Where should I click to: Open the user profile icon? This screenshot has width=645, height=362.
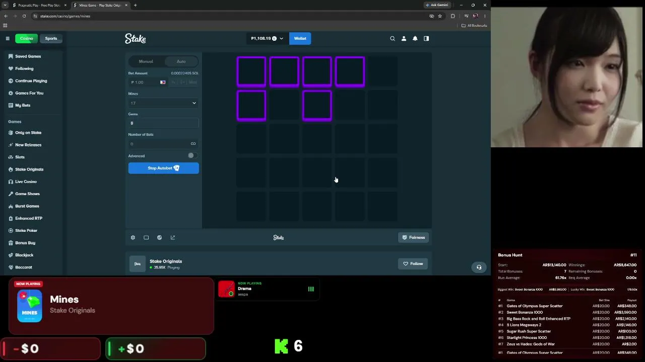(404, 38)
